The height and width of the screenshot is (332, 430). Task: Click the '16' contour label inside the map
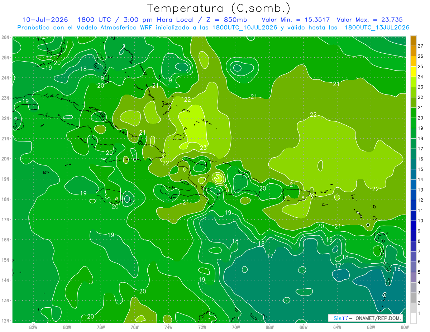(x=397, y=269)
